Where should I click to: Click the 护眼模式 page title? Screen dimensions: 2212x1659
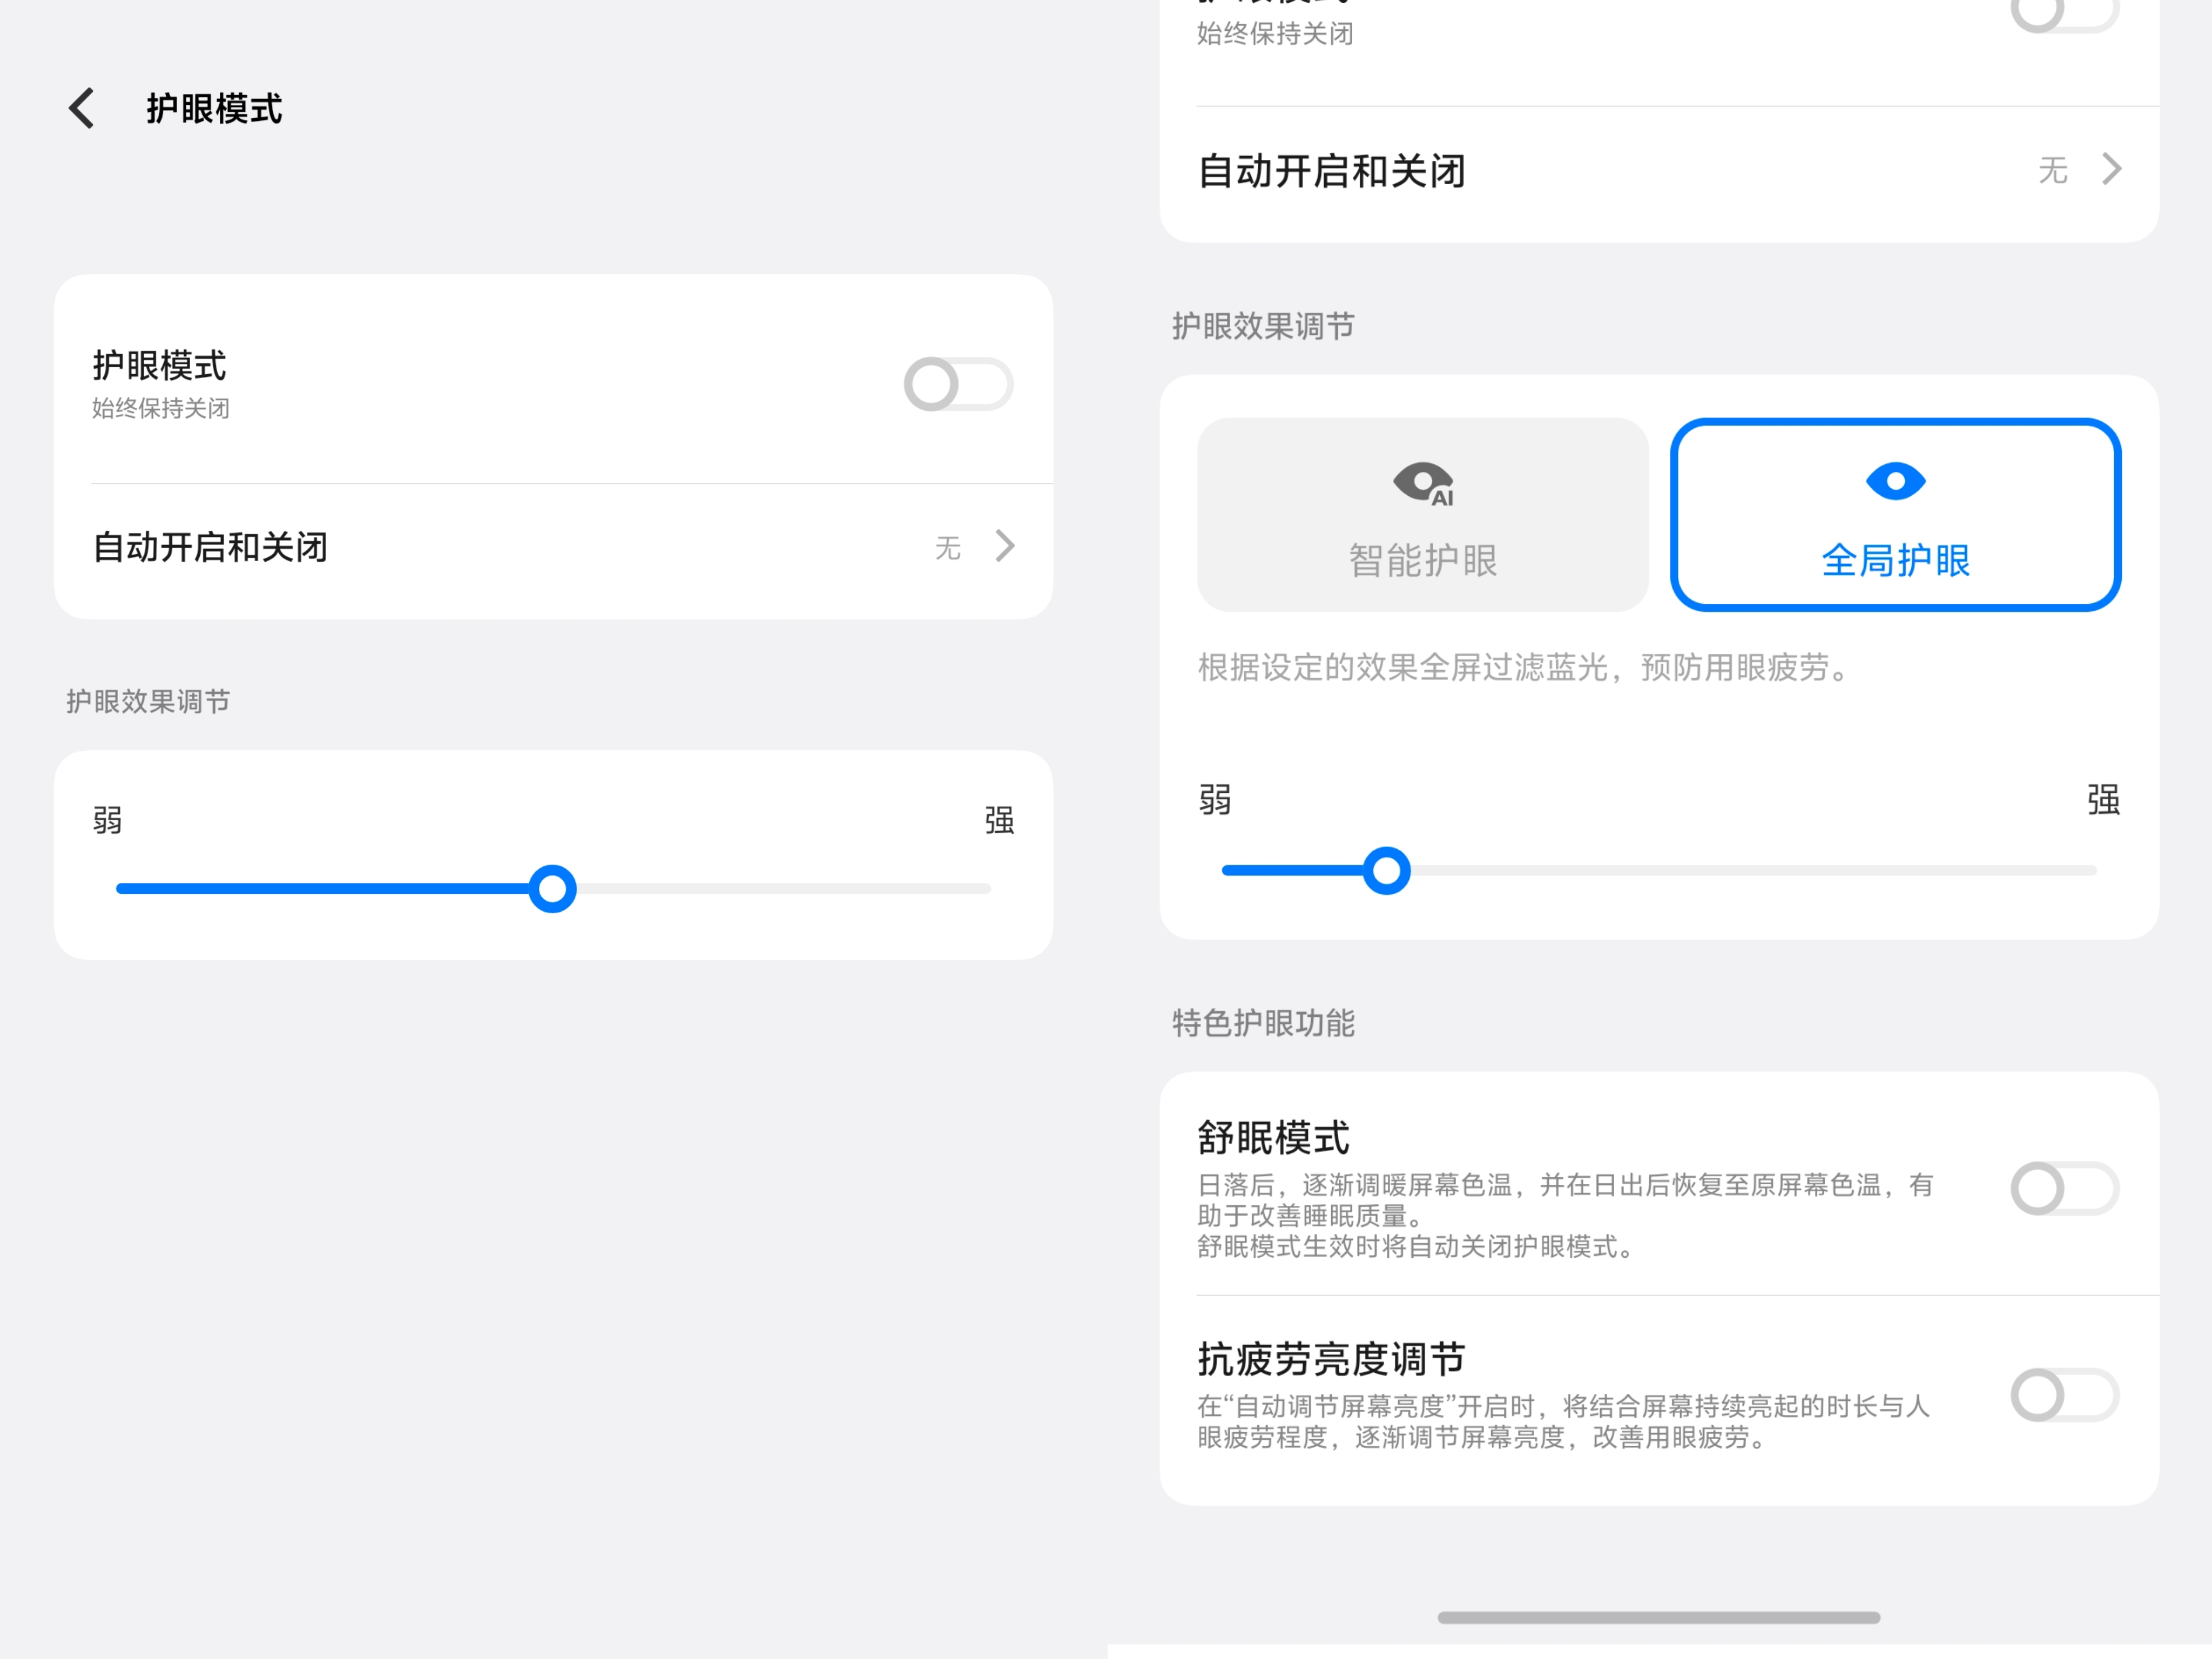click(x=214, y=108)
